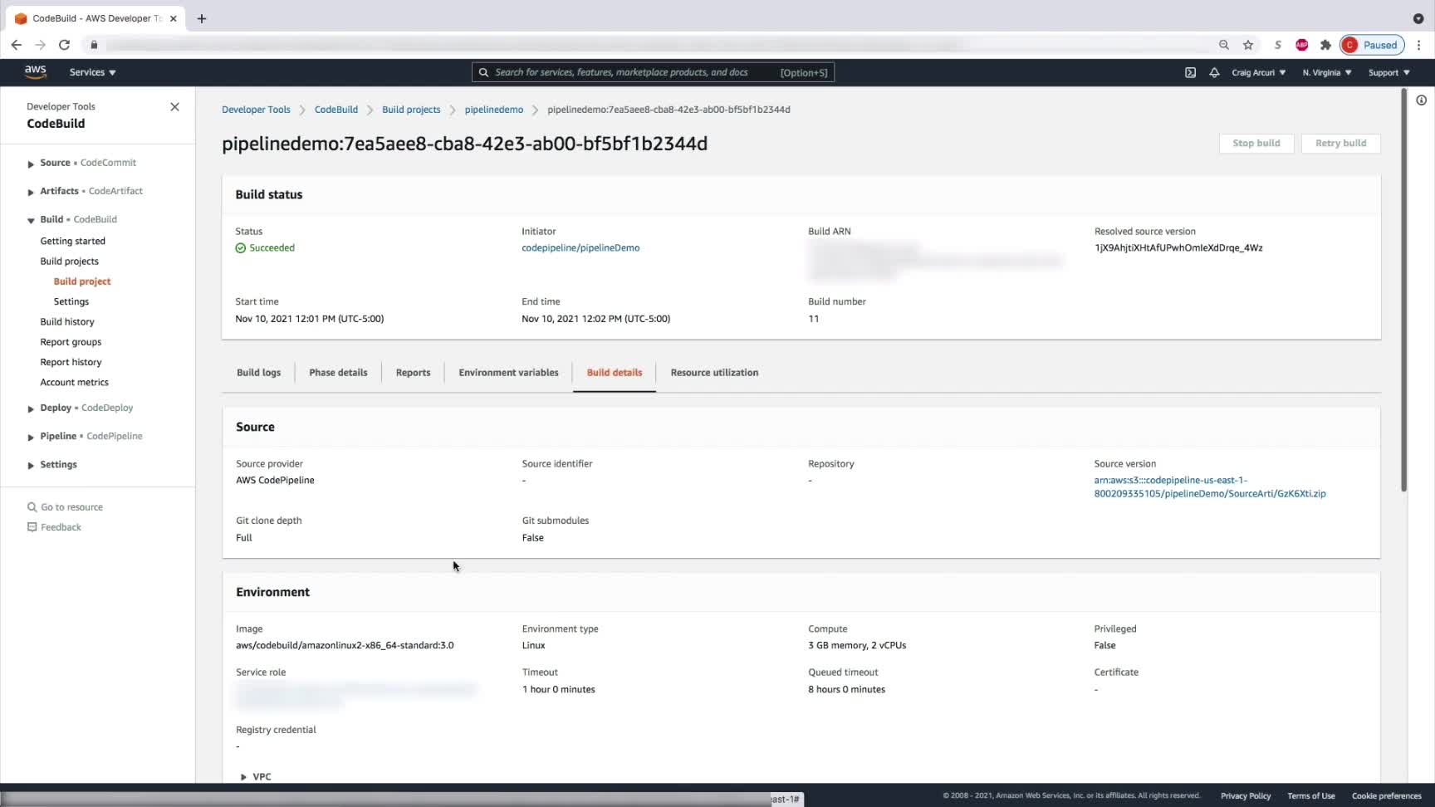This screenshot has width=1435, height=807.
Task: Go to CodeBuild breadcrumb link
Action: pos(336,110)
